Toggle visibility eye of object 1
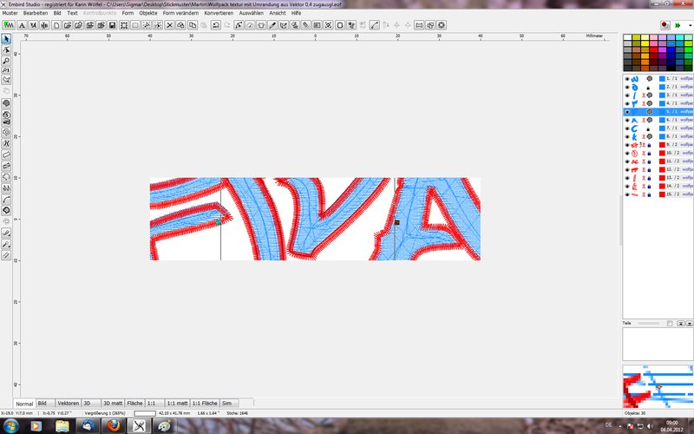This screenshot has height=434, width=694. (626, 79)
